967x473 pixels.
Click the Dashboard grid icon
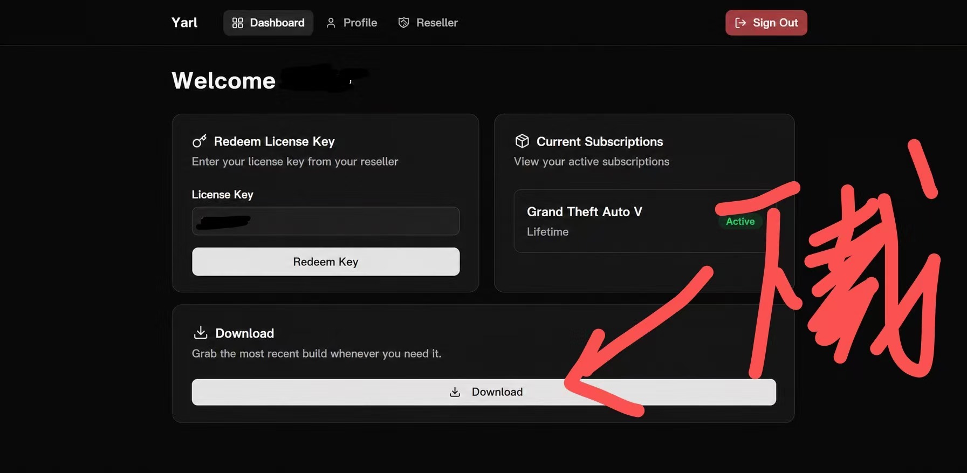click(x=237, y=23)
